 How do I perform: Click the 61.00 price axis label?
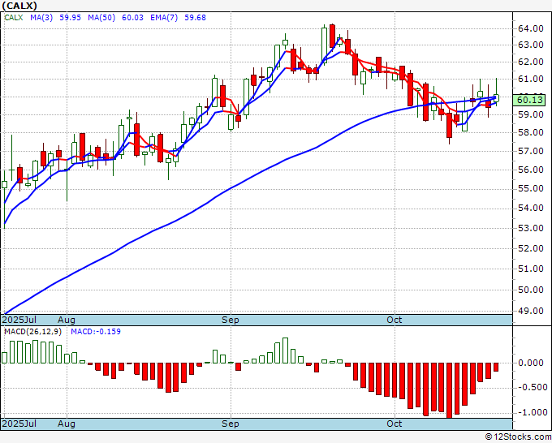(531, 79)
